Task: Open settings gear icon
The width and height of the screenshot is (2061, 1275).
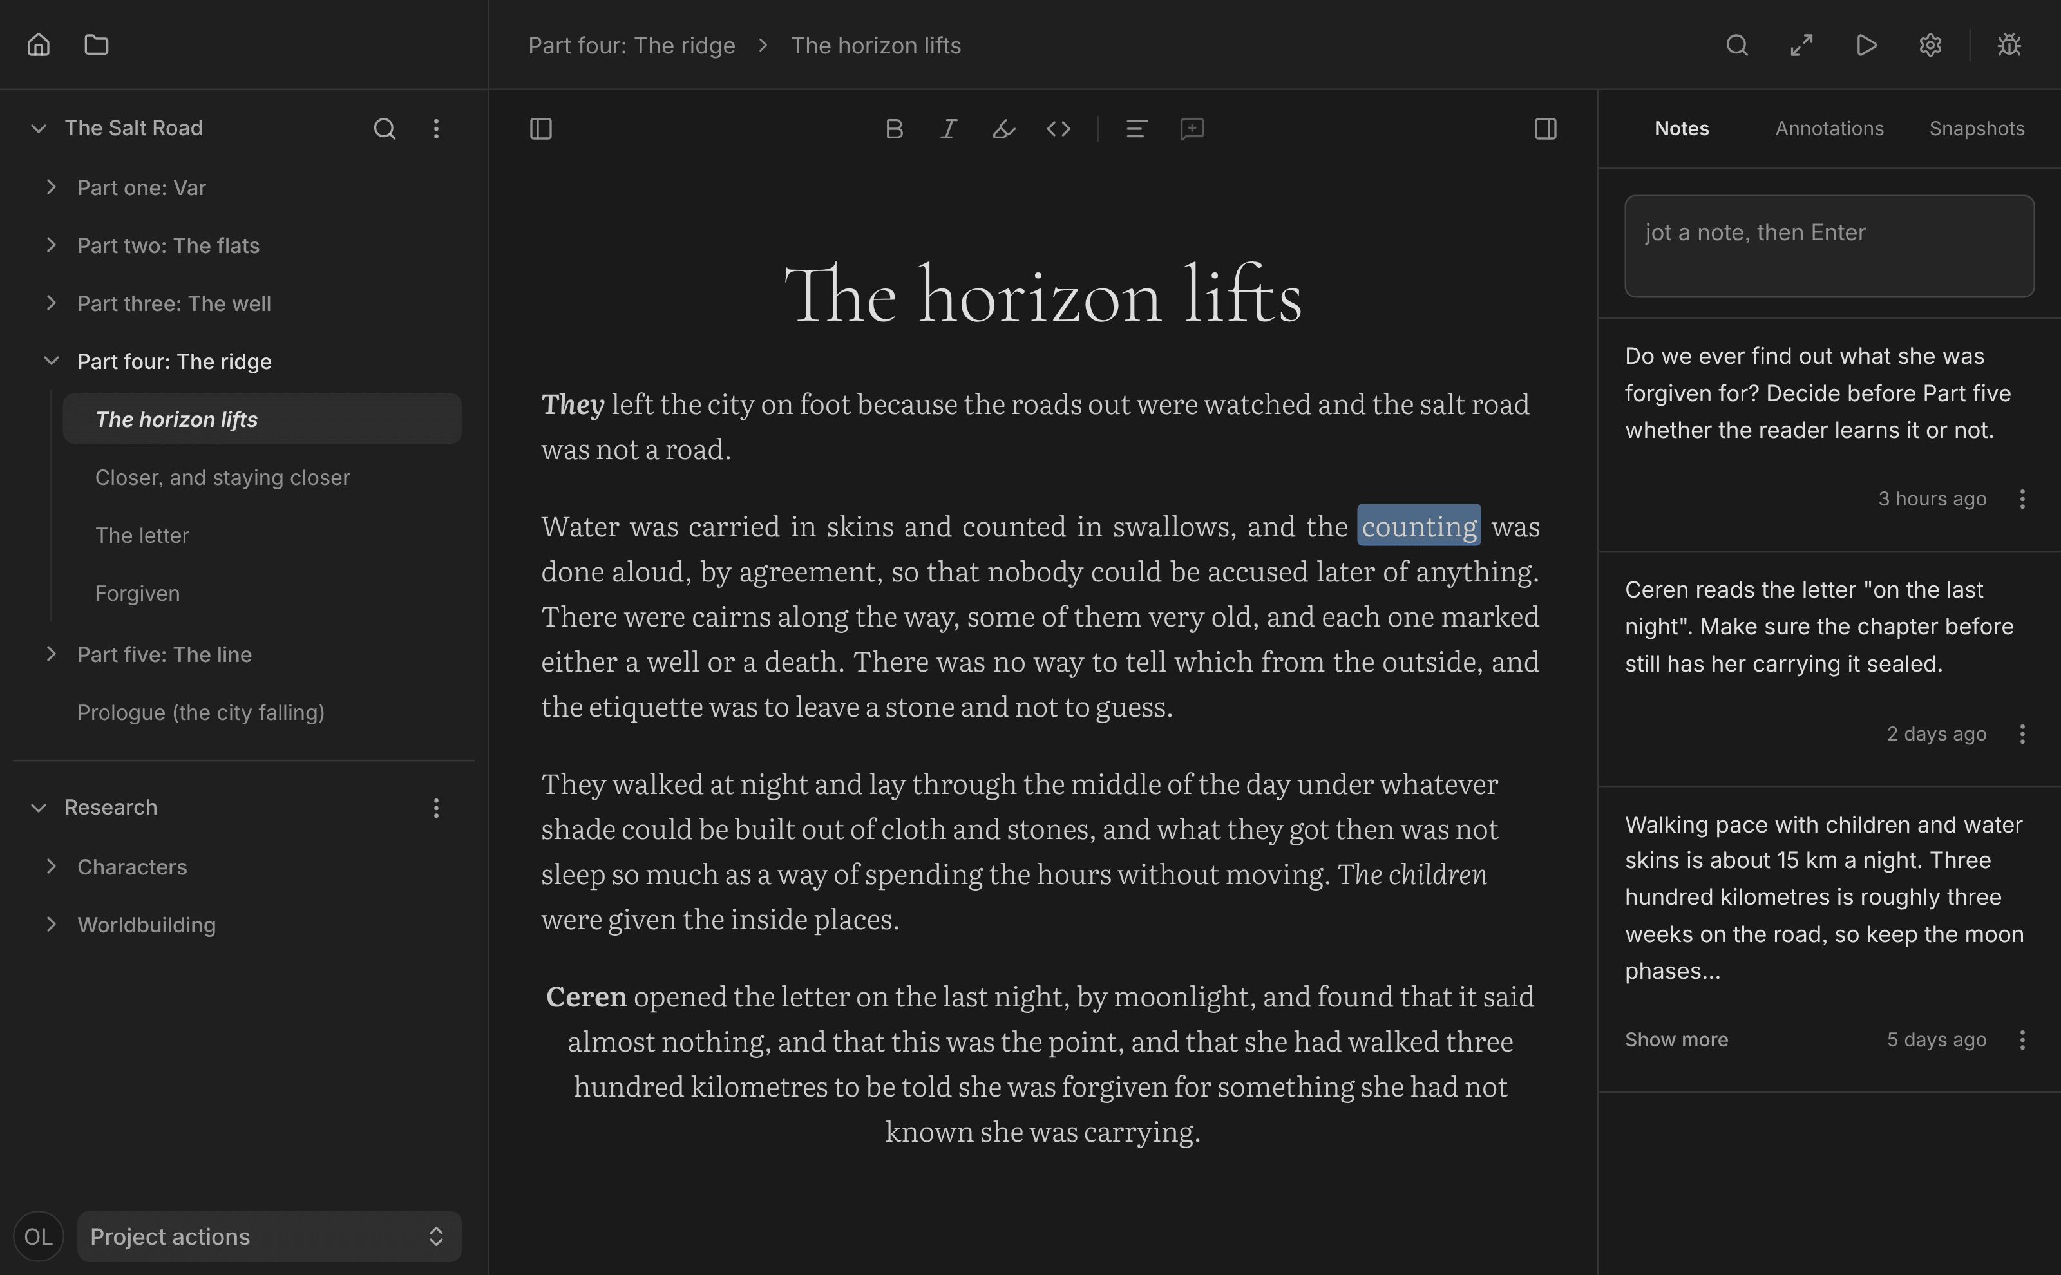Action: [1930, 44]
